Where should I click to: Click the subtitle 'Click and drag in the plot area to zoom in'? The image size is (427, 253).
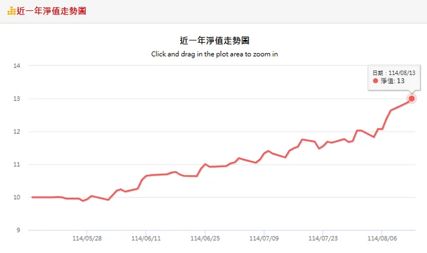click(215, 54)
